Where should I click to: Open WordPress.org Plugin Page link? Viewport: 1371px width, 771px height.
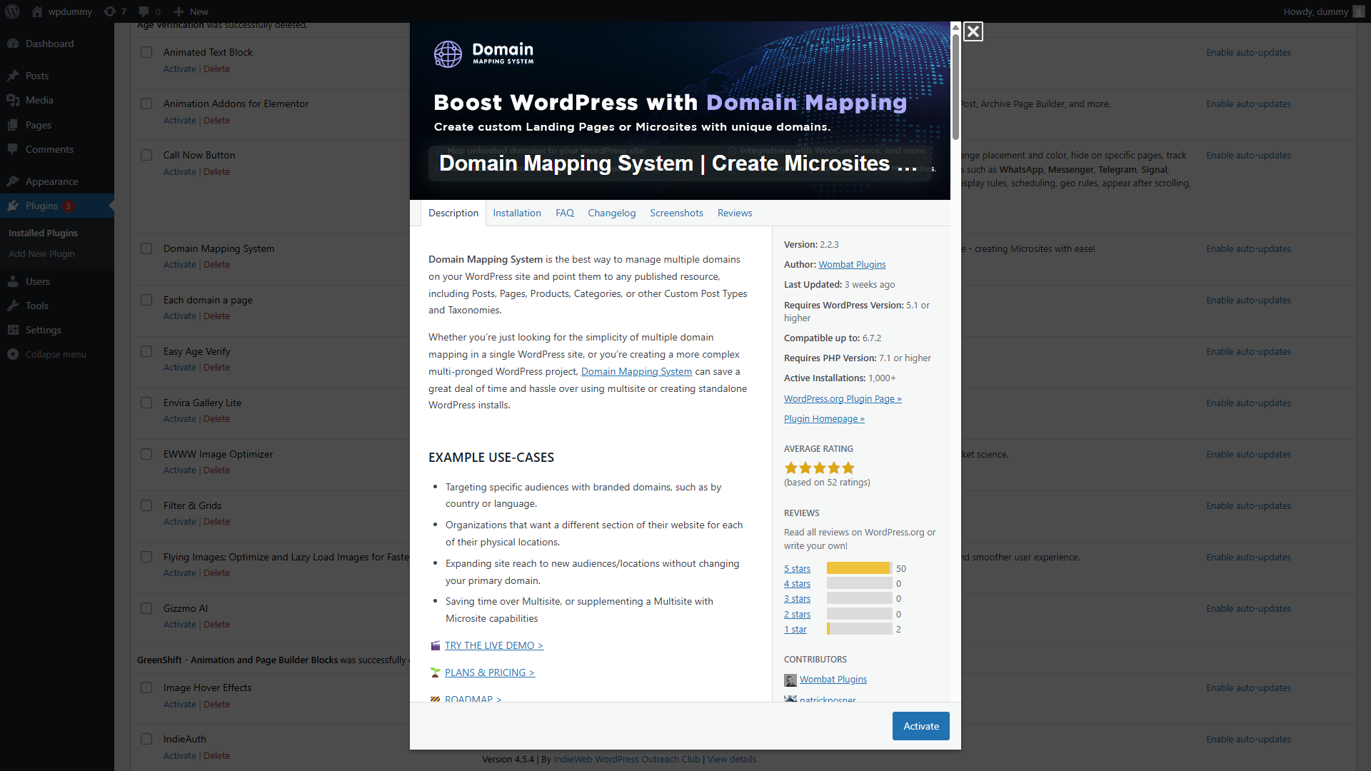tap(843, 398)
